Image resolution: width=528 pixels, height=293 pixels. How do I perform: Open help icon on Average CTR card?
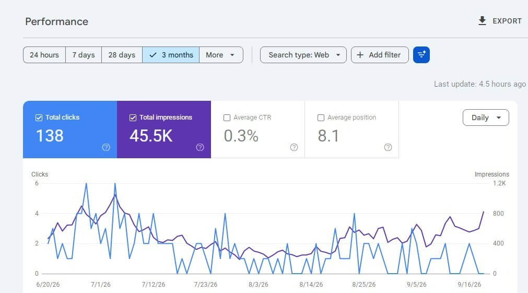294,147
